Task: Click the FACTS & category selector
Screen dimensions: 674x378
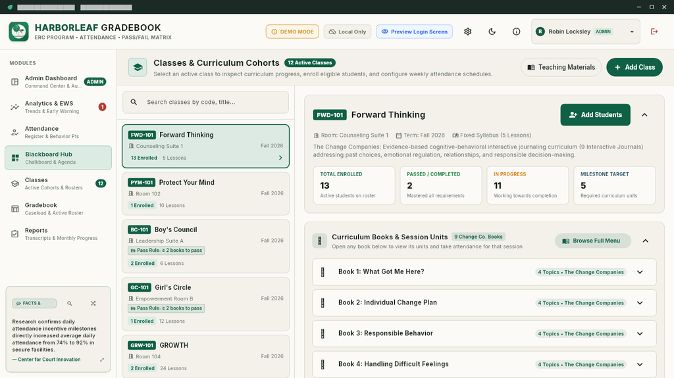Action: coord(34,303)
